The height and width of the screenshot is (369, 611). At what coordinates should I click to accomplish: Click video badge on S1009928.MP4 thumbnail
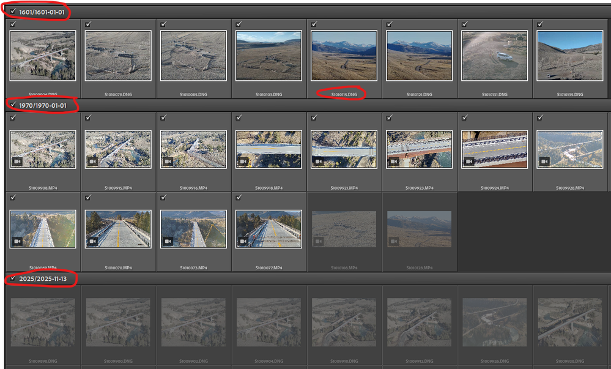(x=543, y=162)
